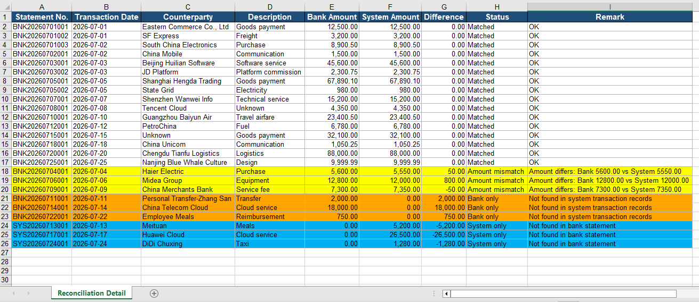The width and height of the screenshot is (699, 302).
Task: Click the Description header cell
Action: point(270,17)
